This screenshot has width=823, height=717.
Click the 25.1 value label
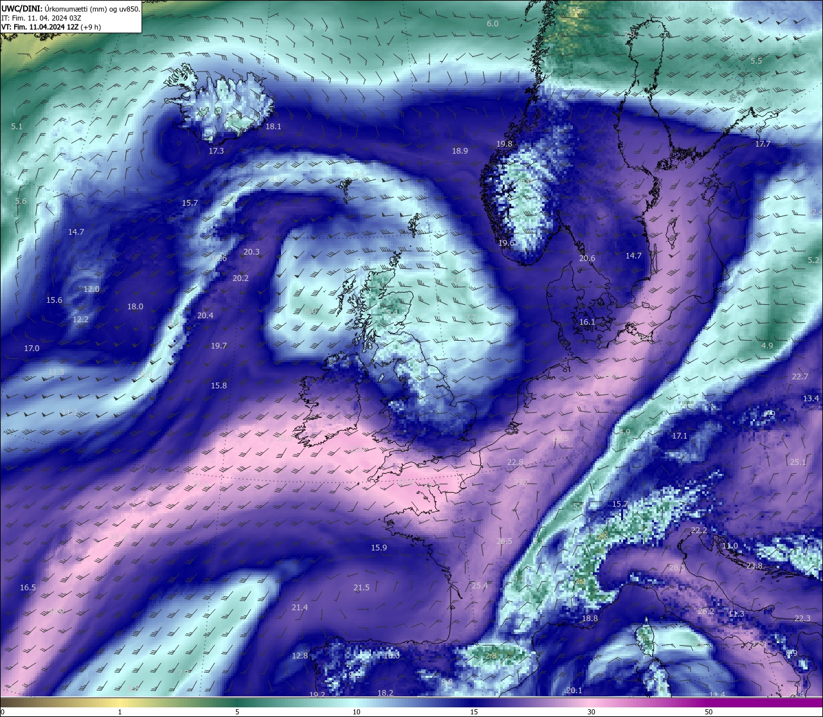[x=798, y=462]
